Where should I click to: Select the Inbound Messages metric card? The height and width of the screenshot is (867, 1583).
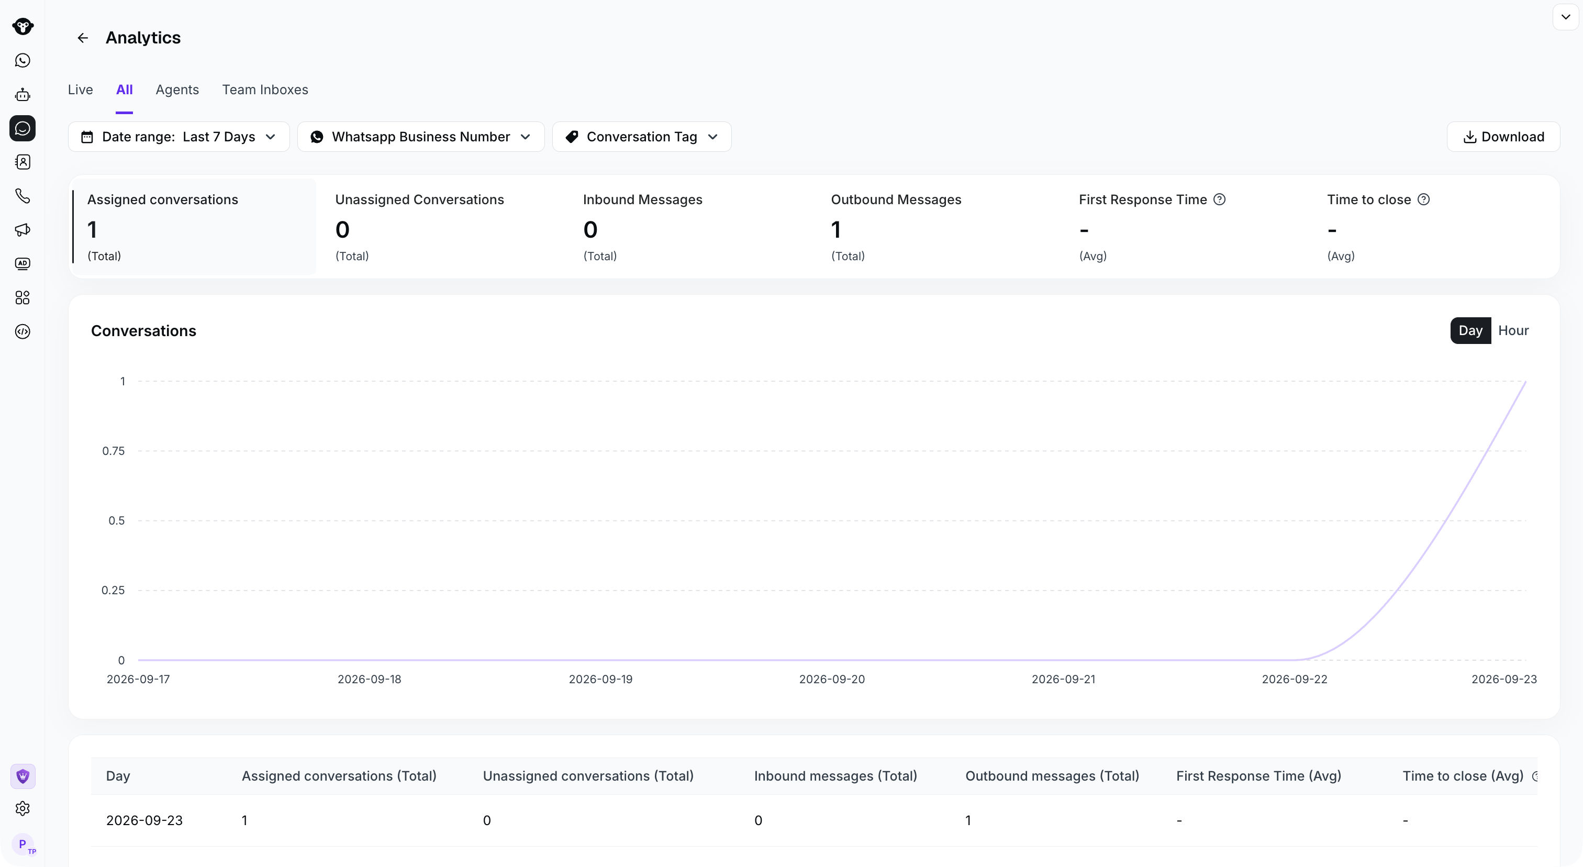690,227
